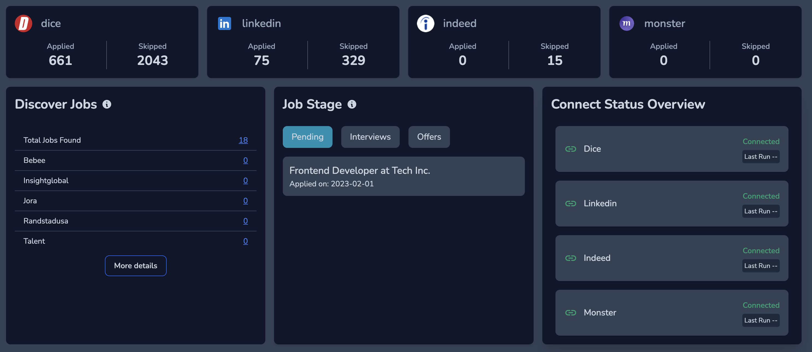Click the Indeed logo icon
Image resolution: width=812 pixels, height=352 pixels.
[x=426, y=23]
